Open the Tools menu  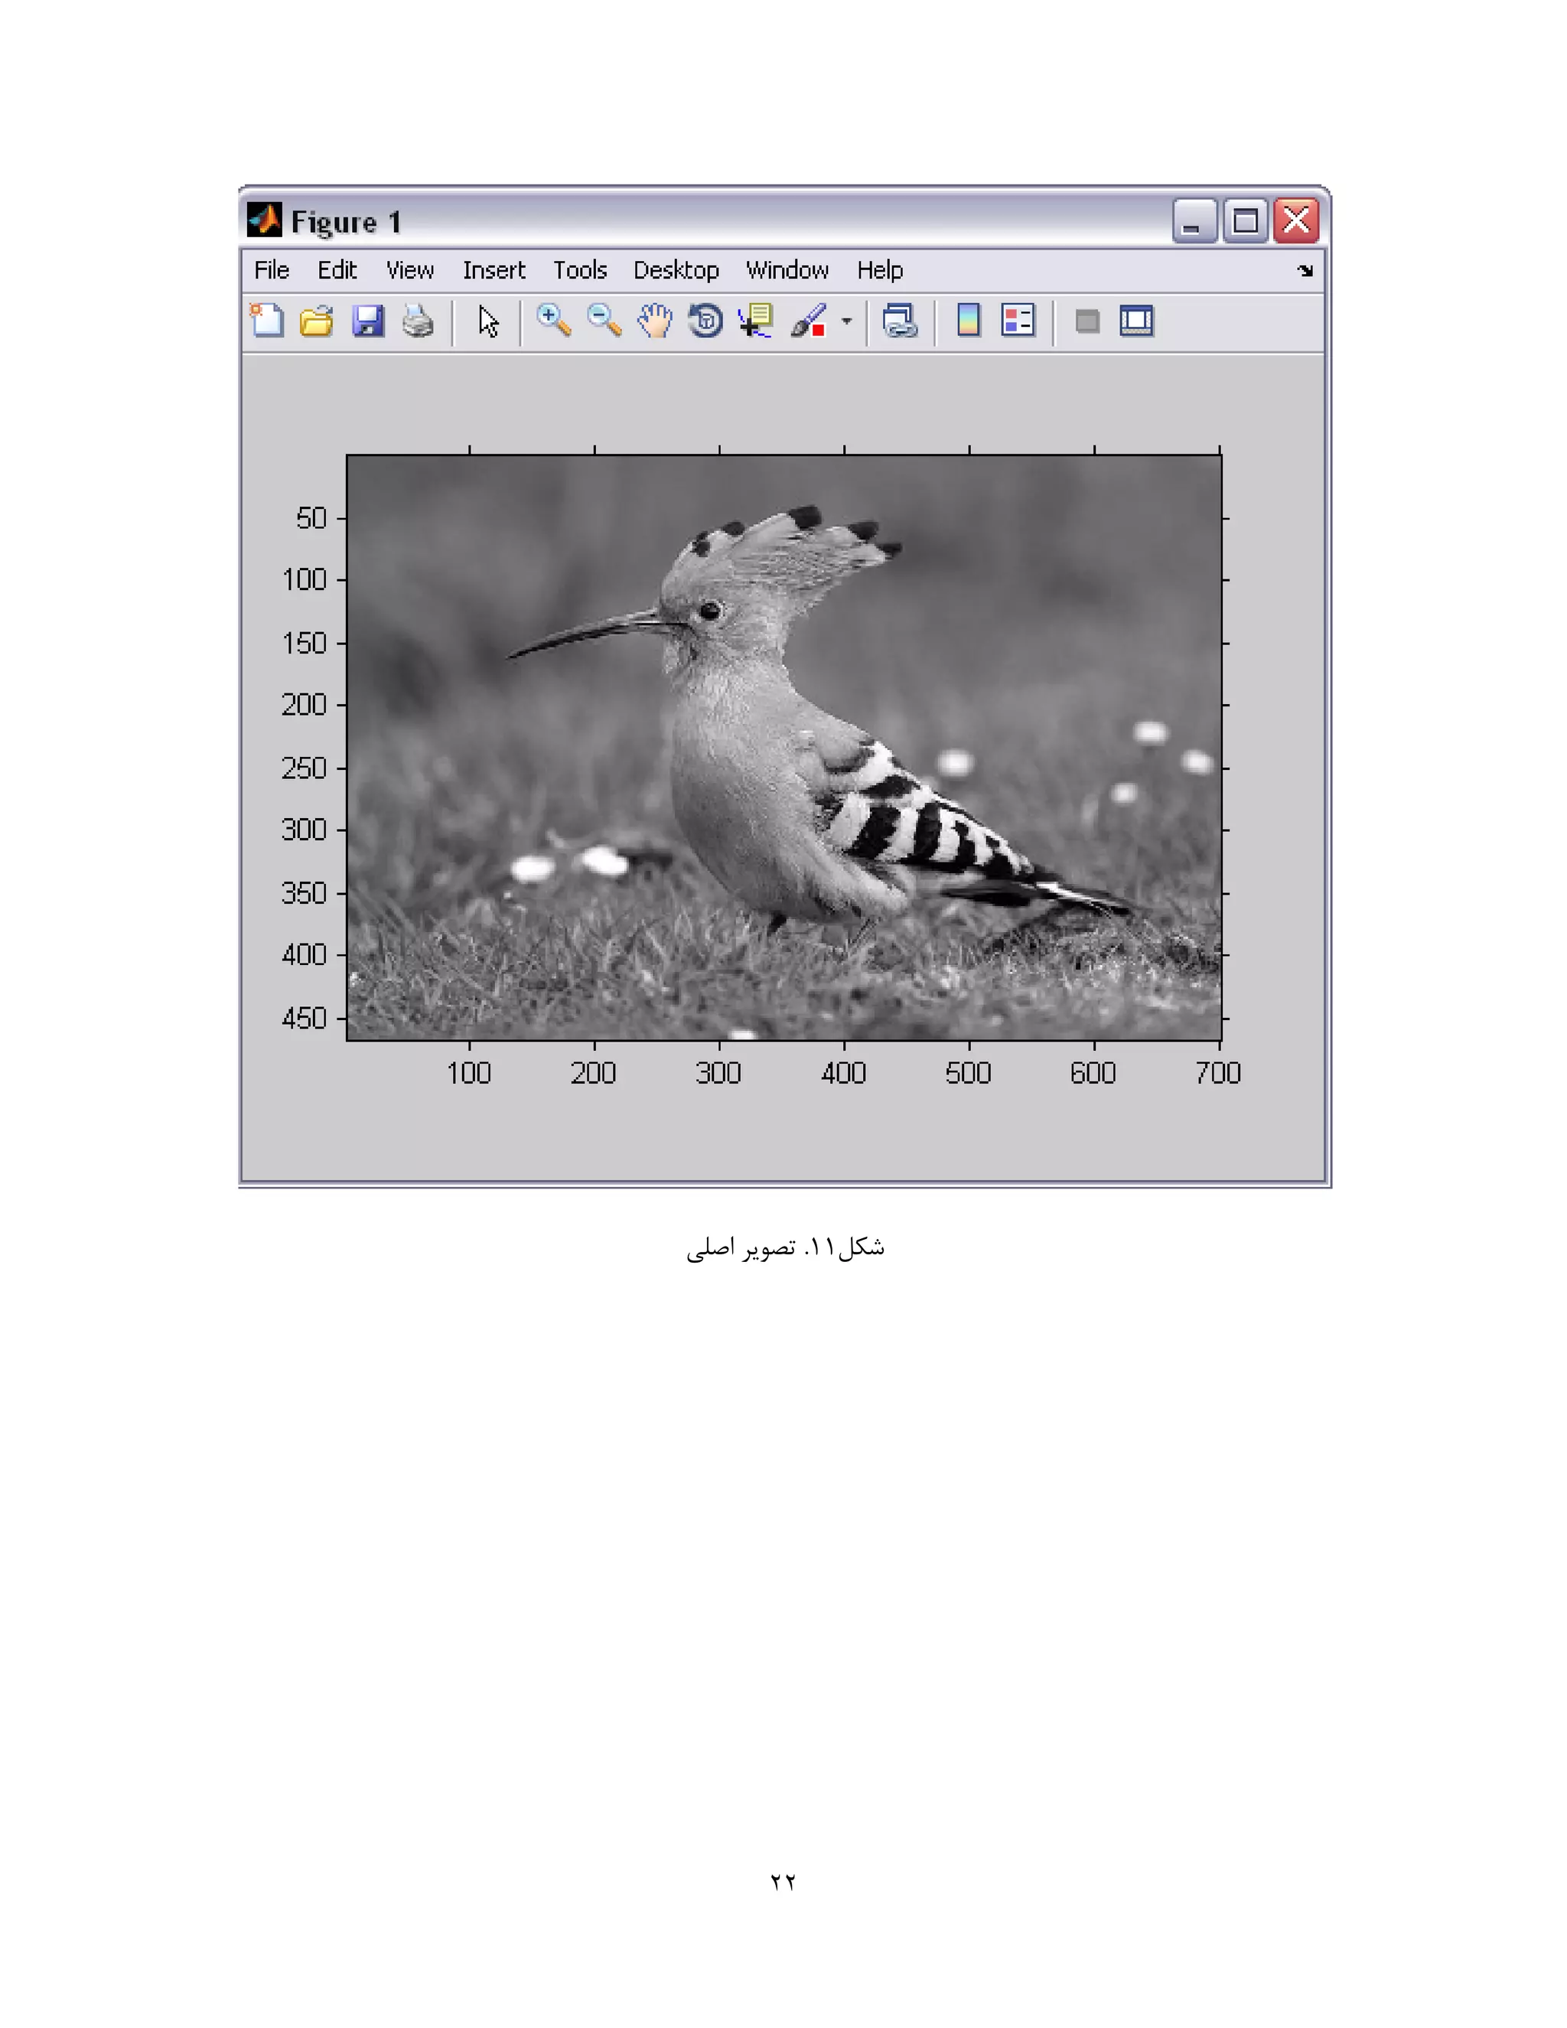pos(579,270)
